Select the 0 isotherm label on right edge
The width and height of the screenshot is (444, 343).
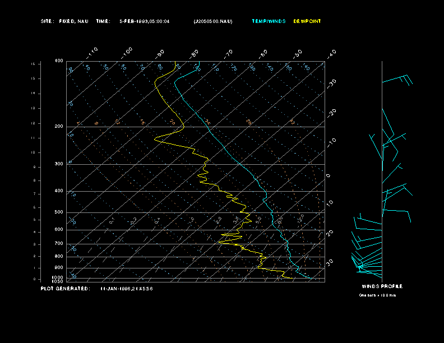coord(329,175)
